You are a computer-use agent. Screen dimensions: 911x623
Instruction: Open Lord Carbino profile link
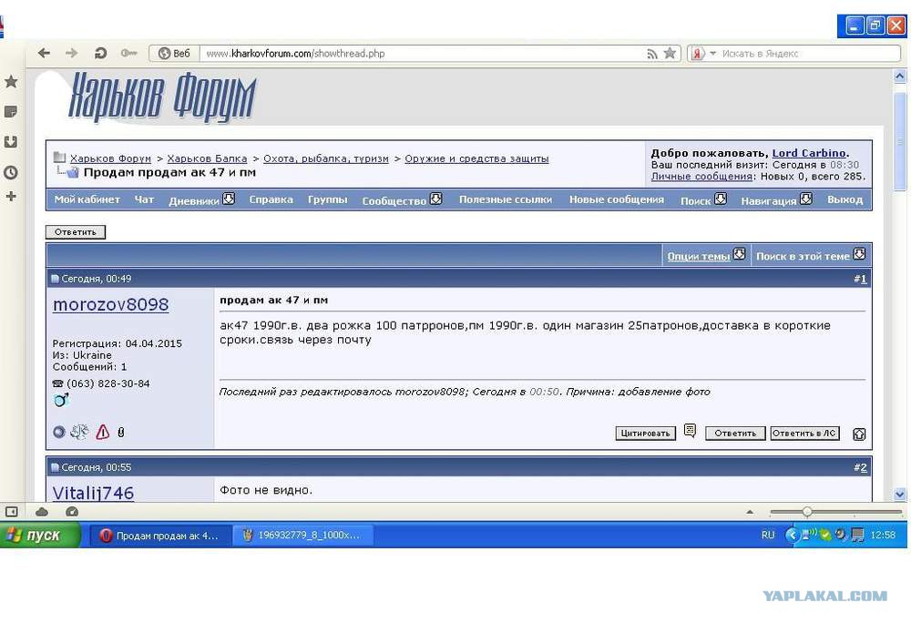coord(809,153)
